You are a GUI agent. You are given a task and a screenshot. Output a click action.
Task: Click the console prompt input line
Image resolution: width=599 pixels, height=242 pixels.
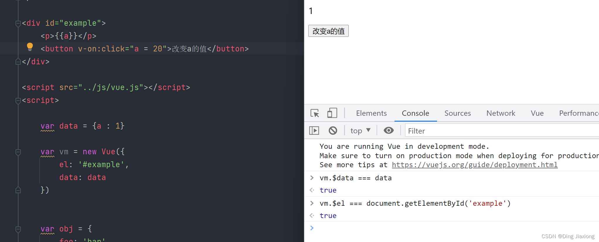point(452,228)
